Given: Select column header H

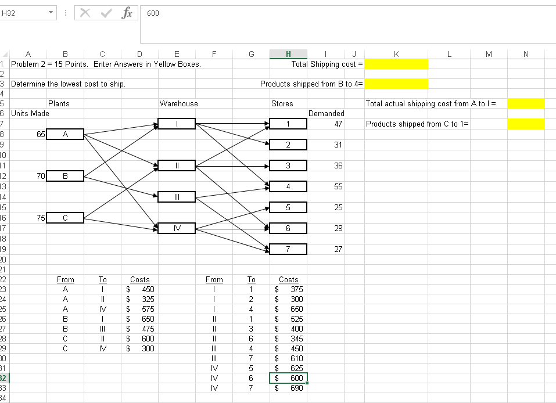Looking at the screenshot, I should click(288, 53).
